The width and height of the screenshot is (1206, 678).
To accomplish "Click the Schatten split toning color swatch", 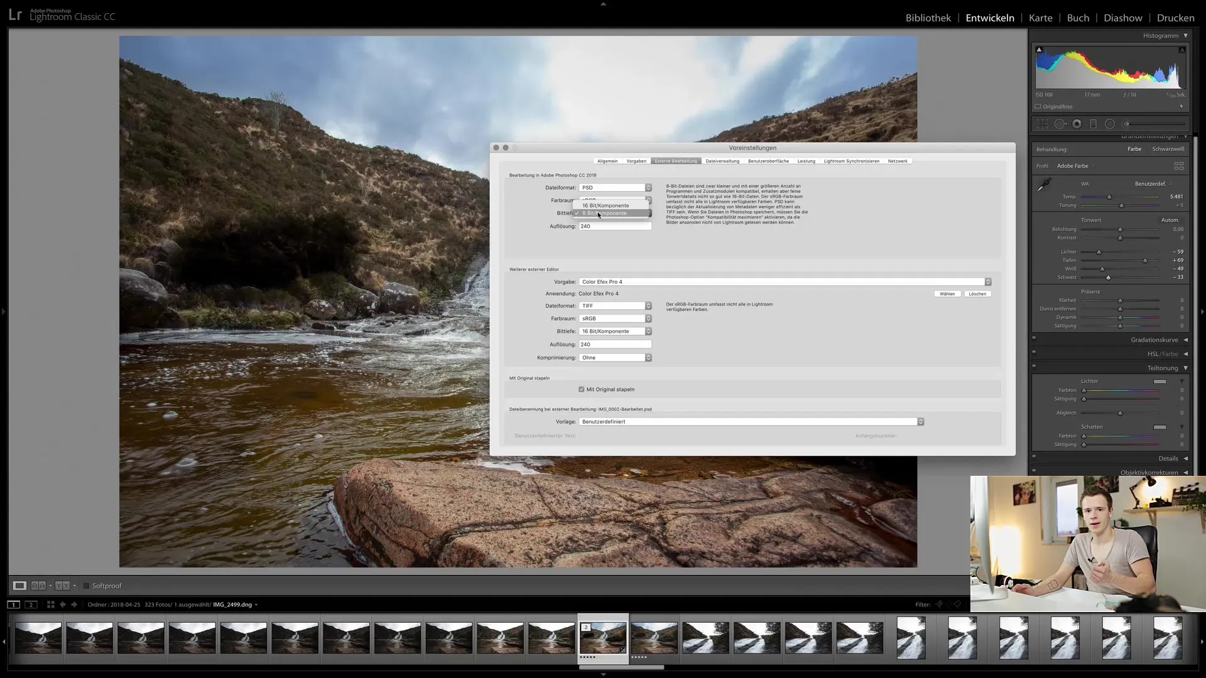I will (x=1160, y=427).
